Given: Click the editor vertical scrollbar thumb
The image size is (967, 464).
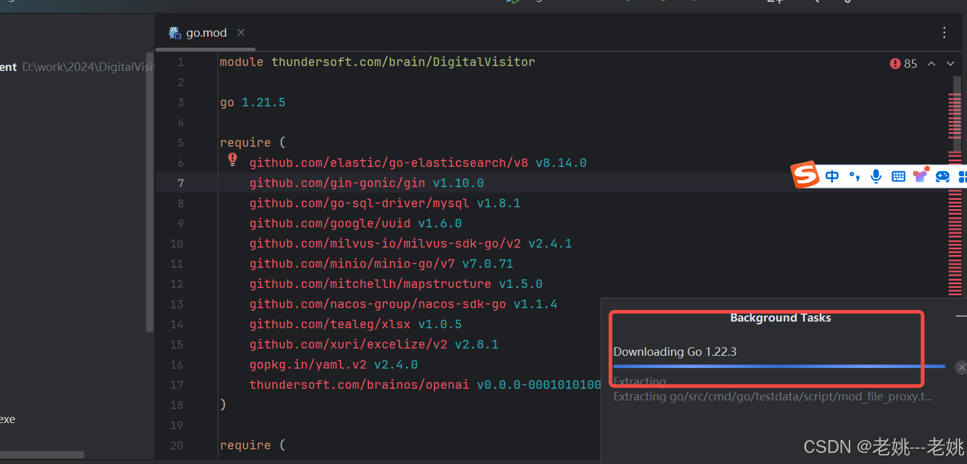Looking at the screenshot, I should [x=955, y=114].
